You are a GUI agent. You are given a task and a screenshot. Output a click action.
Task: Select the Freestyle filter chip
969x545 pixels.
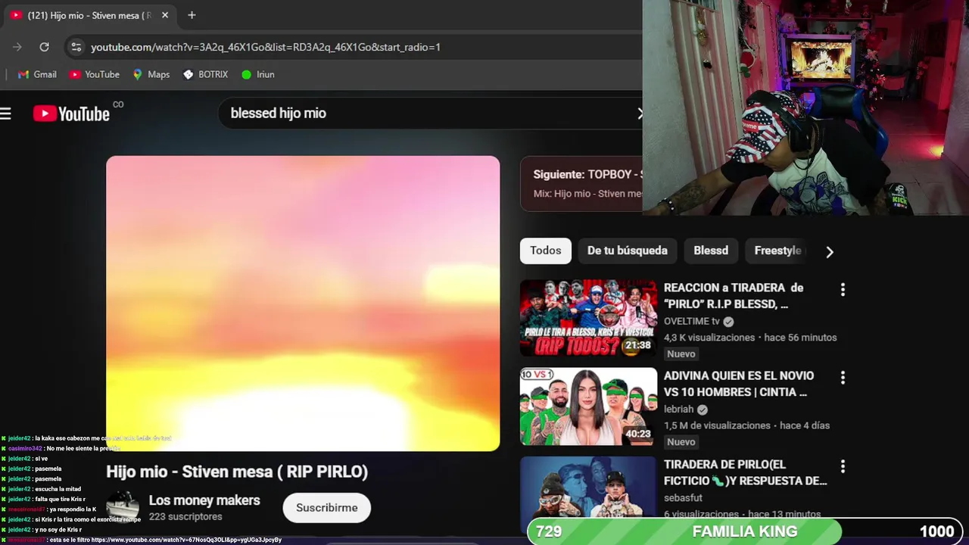point(777,251)
